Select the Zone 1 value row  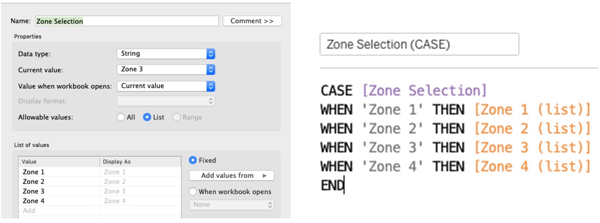(100, 172)
